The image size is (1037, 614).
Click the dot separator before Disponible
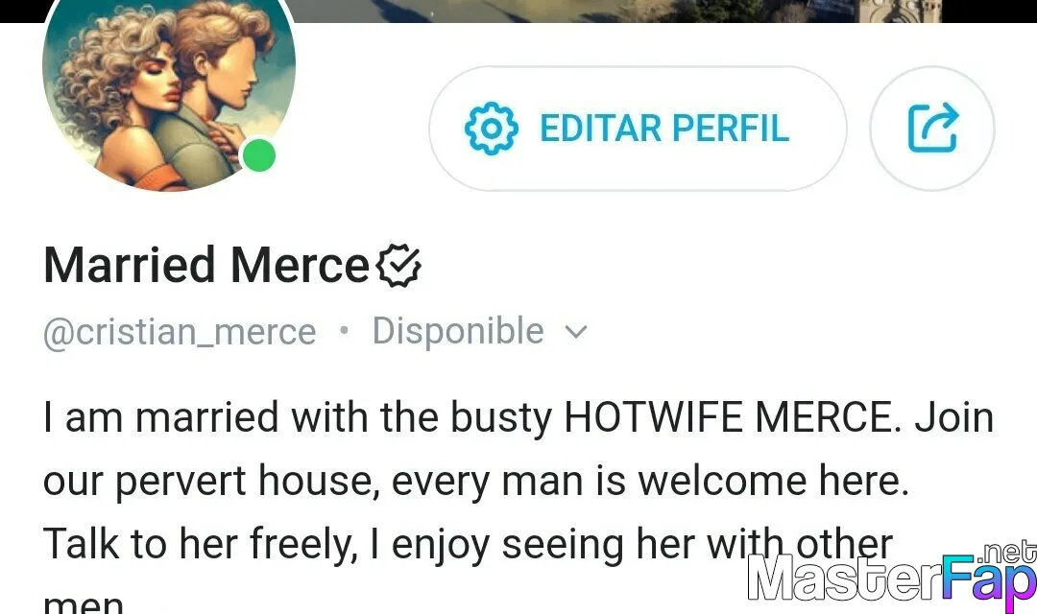point(343,330)
